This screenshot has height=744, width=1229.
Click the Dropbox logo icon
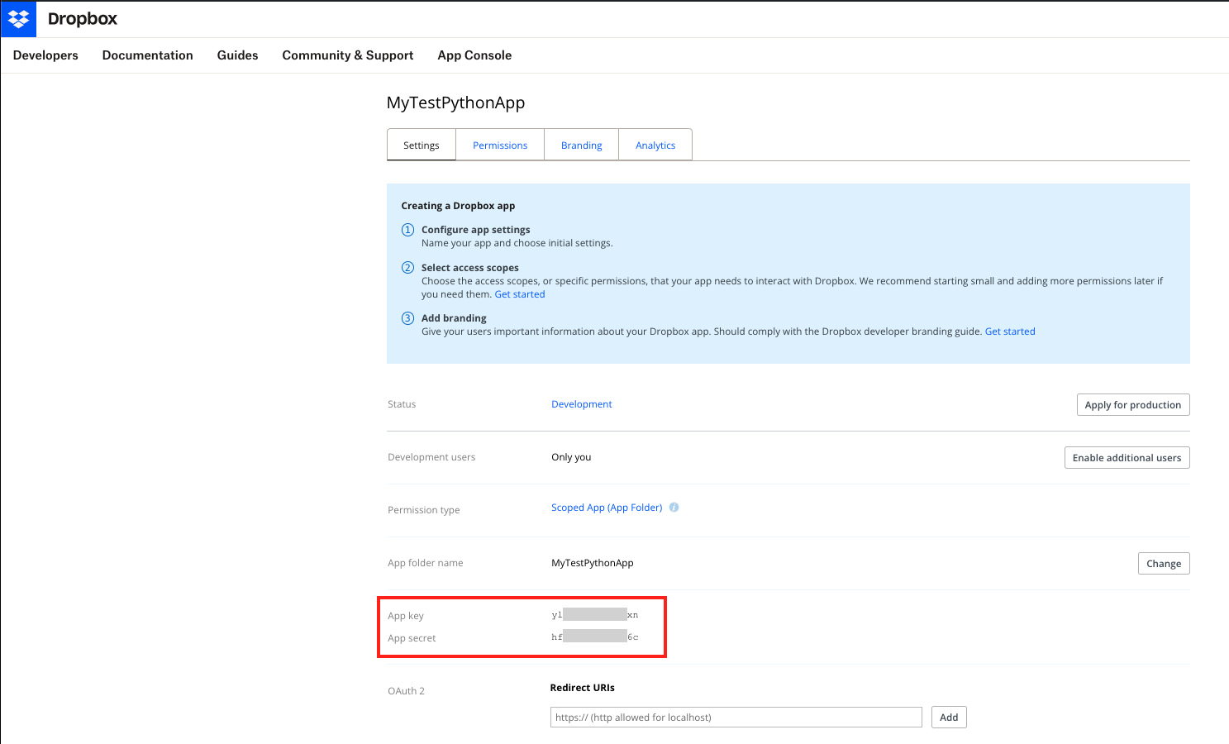18,18
